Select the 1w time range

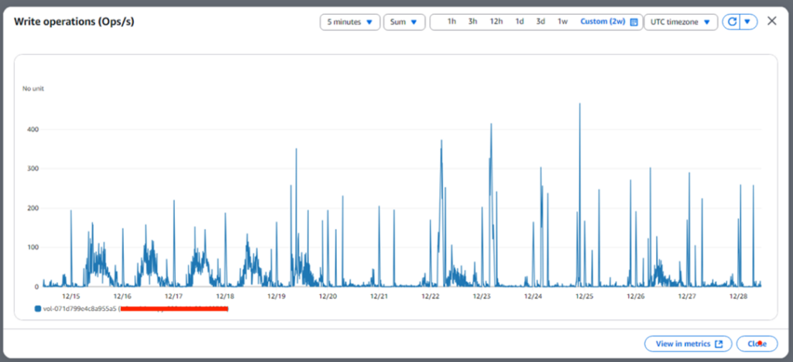point(563,22)
